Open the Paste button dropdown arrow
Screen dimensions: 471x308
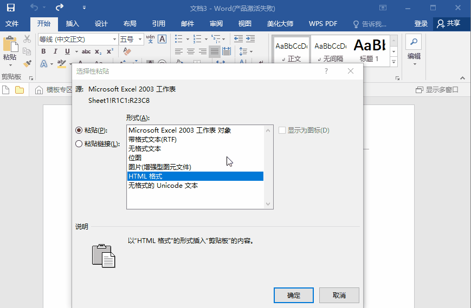pos(10,65)
